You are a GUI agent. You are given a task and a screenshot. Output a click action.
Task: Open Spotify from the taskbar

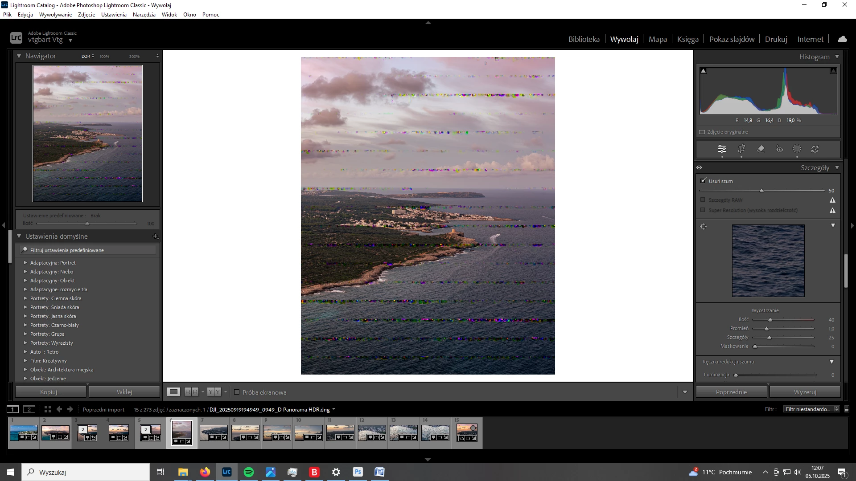(x=249, y=472)
